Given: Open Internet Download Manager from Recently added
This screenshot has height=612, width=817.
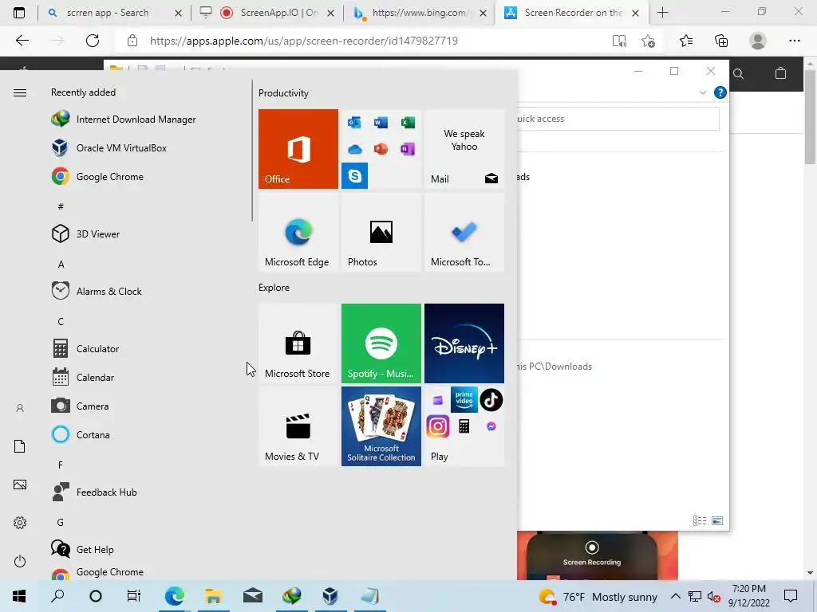Looking at the screenshot, I should click(x=124, y=120).
